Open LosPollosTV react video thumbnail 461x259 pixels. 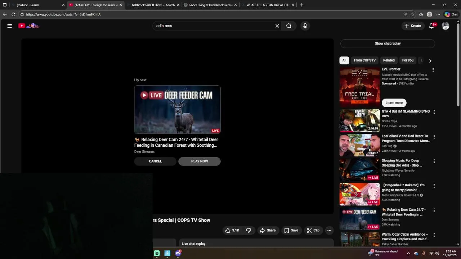click(359, 145)
